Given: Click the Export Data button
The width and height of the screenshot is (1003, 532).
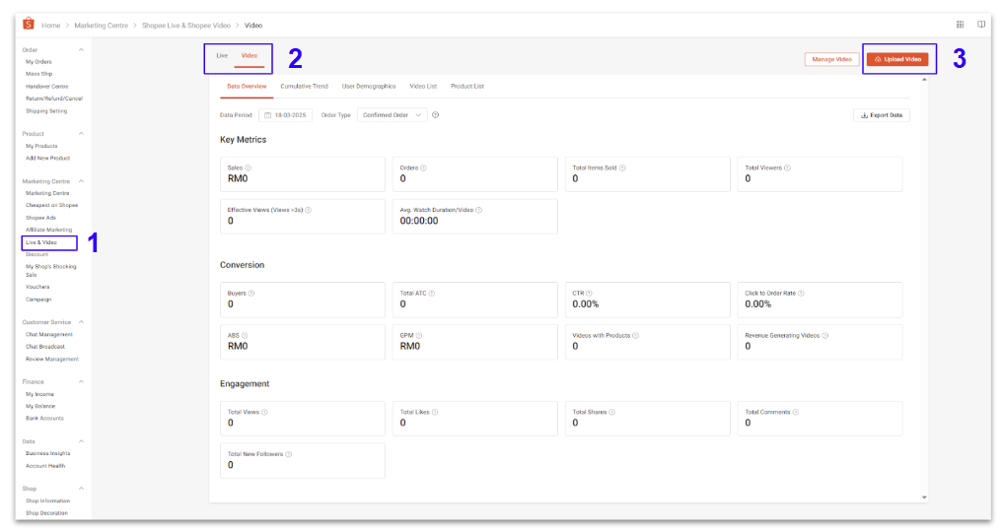Looking at the screenshot, I should pos(882,115).
